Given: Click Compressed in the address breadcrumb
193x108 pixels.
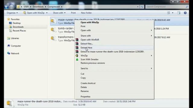Looking at the screenshot, I should (x=54, y=7).
